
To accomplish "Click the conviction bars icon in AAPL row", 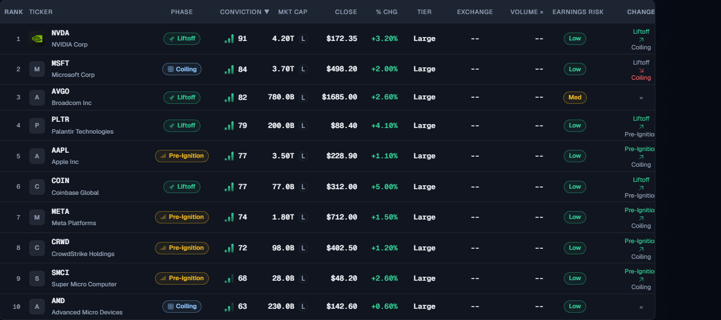I will point(229,156).
